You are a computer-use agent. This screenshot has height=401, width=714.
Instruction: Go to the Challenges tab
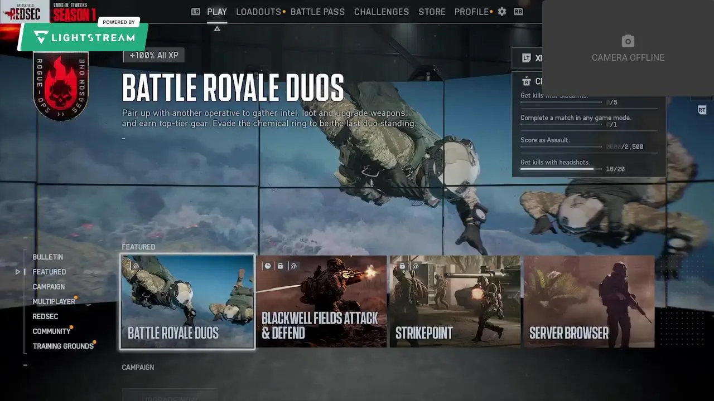[382, 12]
